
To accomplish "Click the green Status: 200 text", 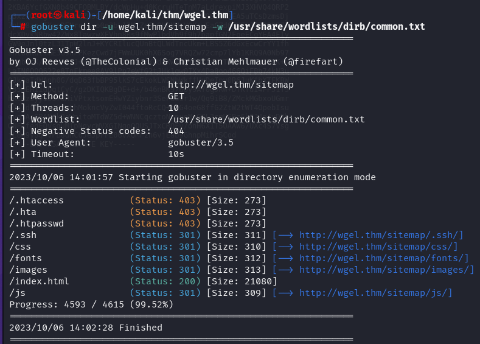I will click(165, 281).
